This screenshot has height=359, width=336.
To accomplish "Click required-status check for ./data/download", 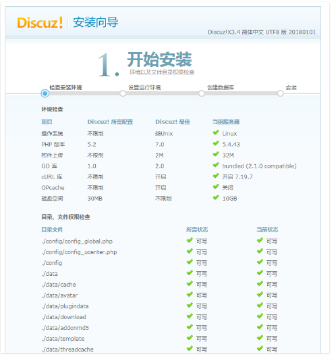I will pos(190,316).
